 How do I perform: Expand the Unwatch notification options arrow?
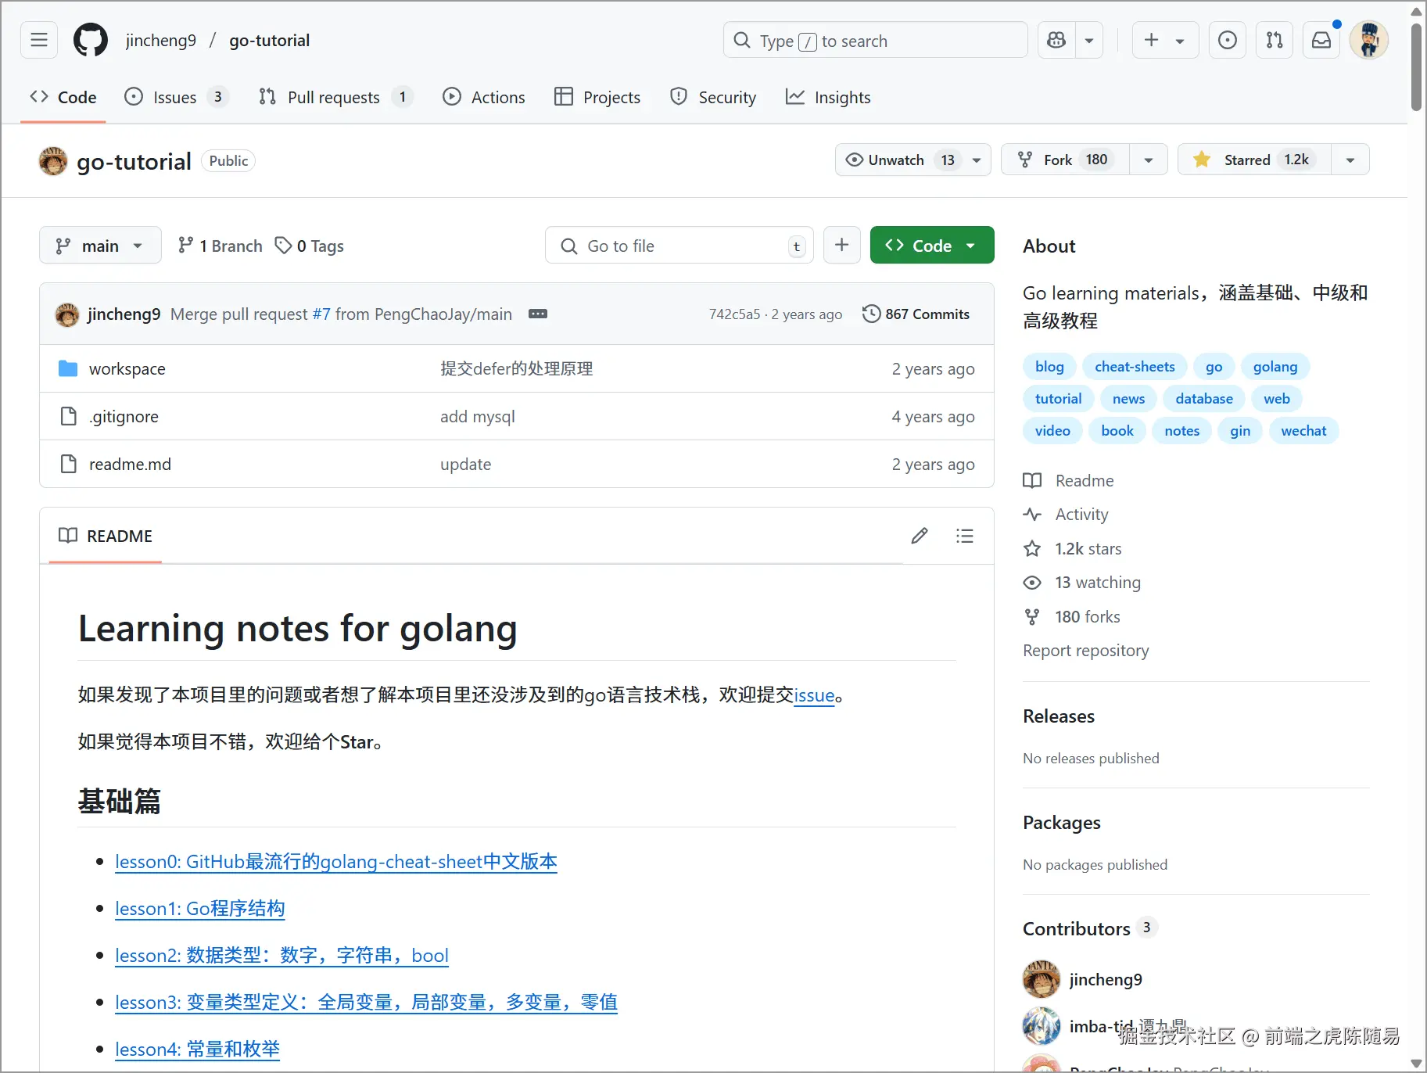coord(977,160)
